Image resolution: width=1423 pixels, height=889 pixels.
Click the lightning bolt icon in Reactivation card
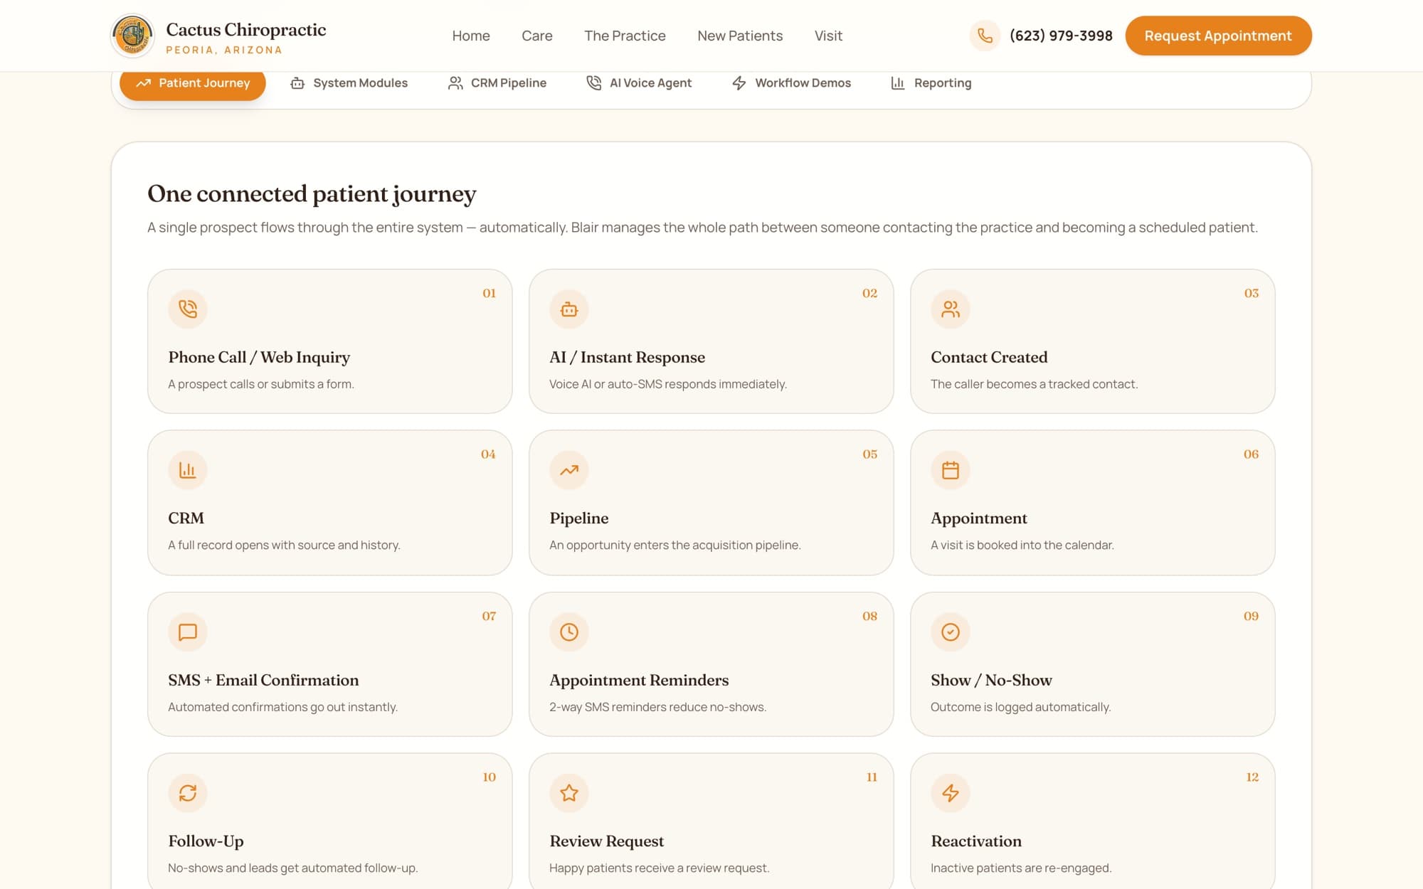pyautogui.click(x=951, y=793)
